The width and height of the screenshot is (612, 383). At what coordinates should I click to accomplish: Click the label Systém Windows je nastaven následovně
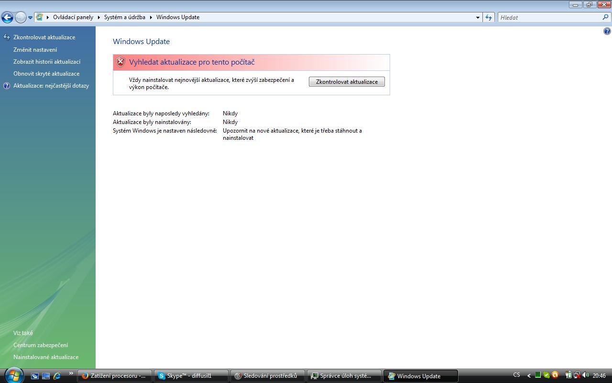(165, 131)
